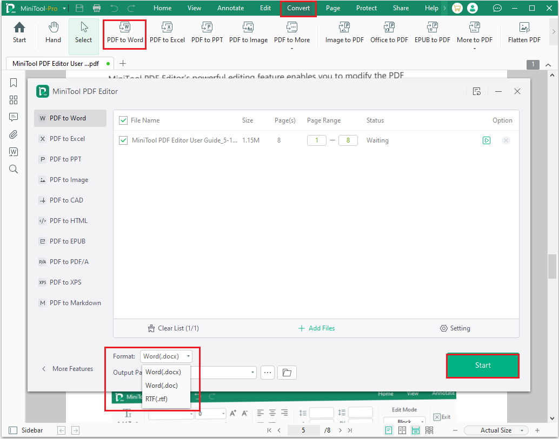Open Image to PDF converter
This screenshot has width=559, height=439.
coord(344,32)
